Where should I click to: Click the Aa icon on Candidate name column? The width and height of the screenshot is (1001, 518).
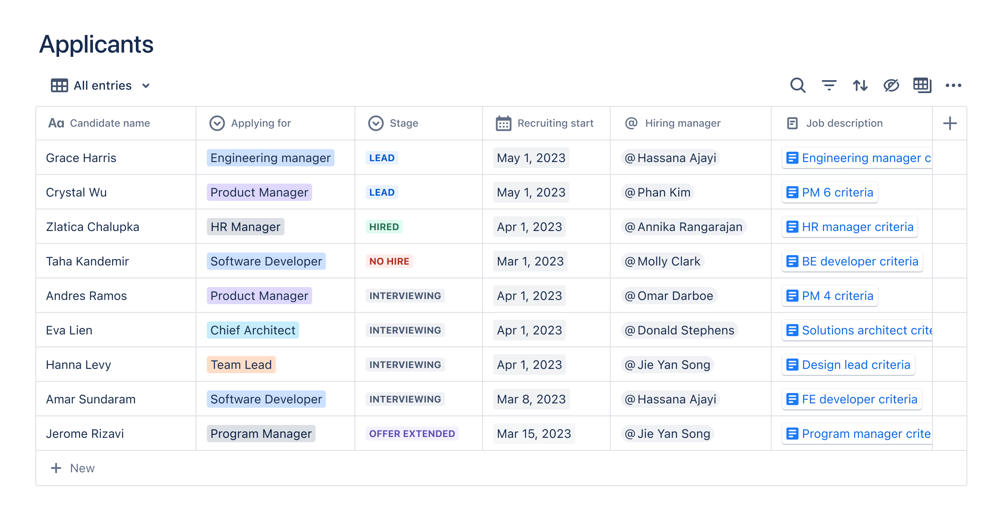click(x=57, y=123)
